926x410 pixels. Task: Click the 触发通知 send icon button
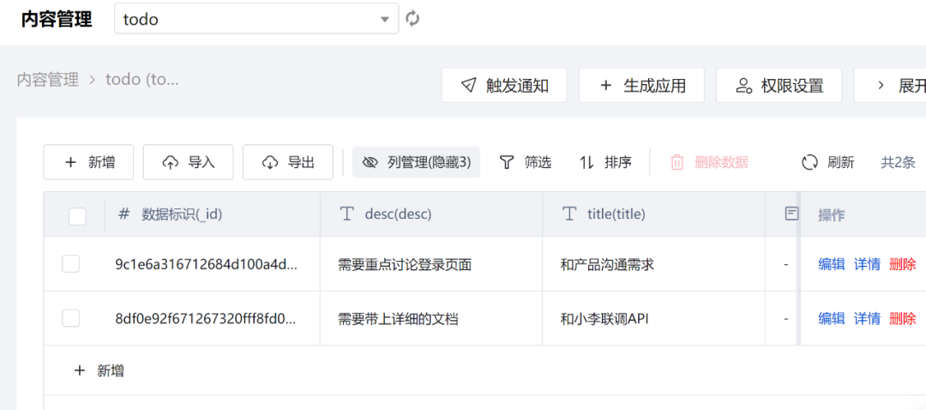(x=504, y=86)
